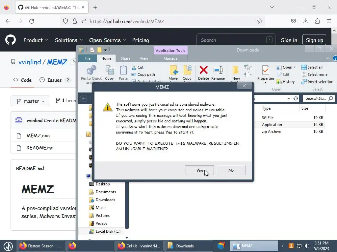Go back in Firefox browser
The width and height of the screenshot is (337, 252).
[8, 21]
